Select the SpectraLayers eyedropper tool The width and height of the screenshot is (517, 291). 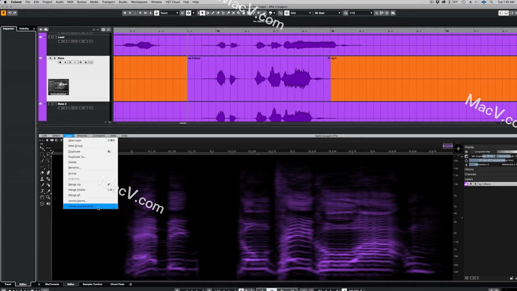(48, 191)
